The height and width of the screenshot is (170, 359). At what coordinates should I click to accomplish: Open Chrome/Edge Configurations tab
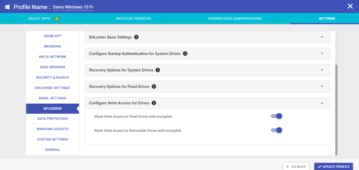coord(235,19)
